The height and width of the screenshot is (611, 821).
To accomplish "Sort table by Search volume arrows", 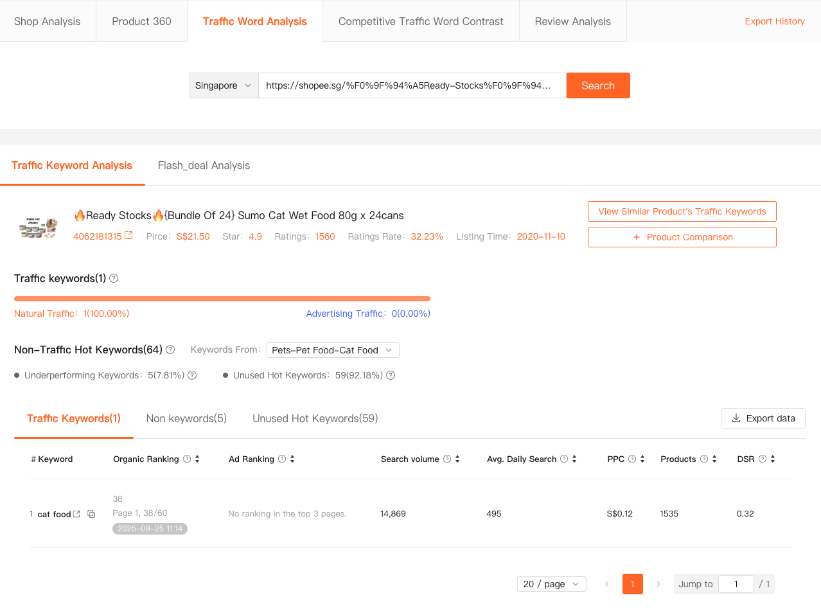I will click(x=457, y=459).
